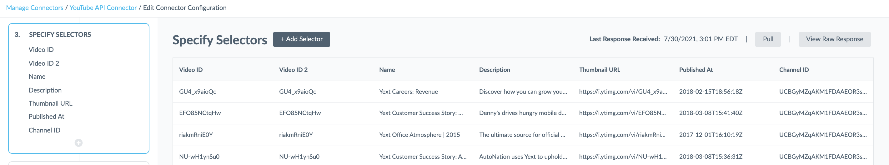Click the plus icon below Channel ID
The height and width of the screenshot is (165, 889).
coord(79,142)
